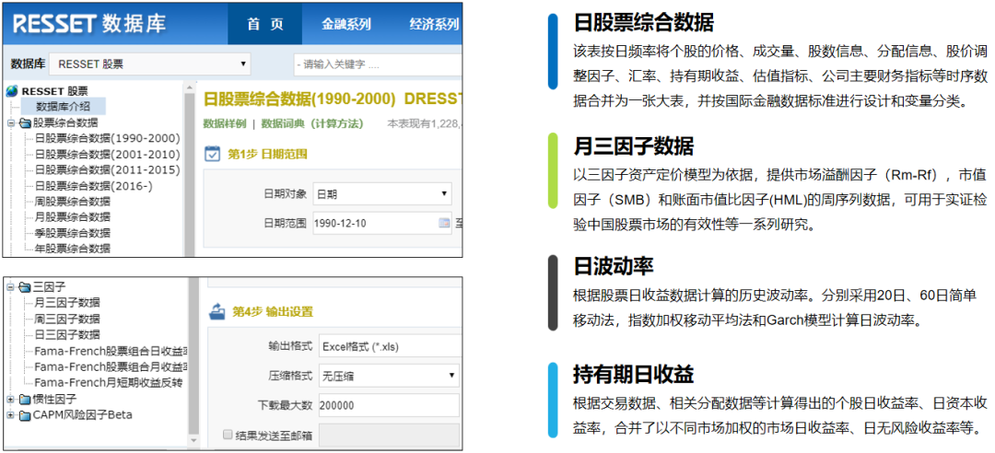Select 日股票综合数据(1990-2000) tree item
995x453 pixels.
(107, 138)
